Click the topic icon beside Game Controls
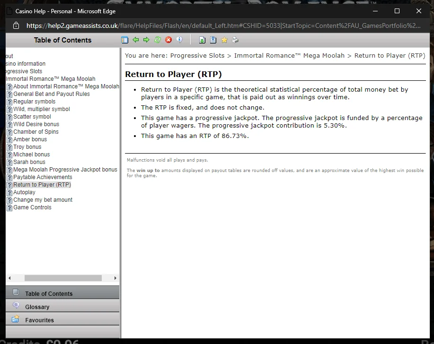Image resolution: width=434 pixels, height=344 pixels. click(9, 208)
